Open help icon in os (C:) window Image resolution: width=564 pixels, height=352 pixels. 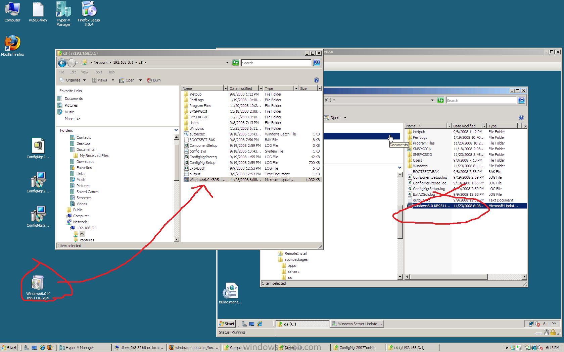(x=521, y=118)
